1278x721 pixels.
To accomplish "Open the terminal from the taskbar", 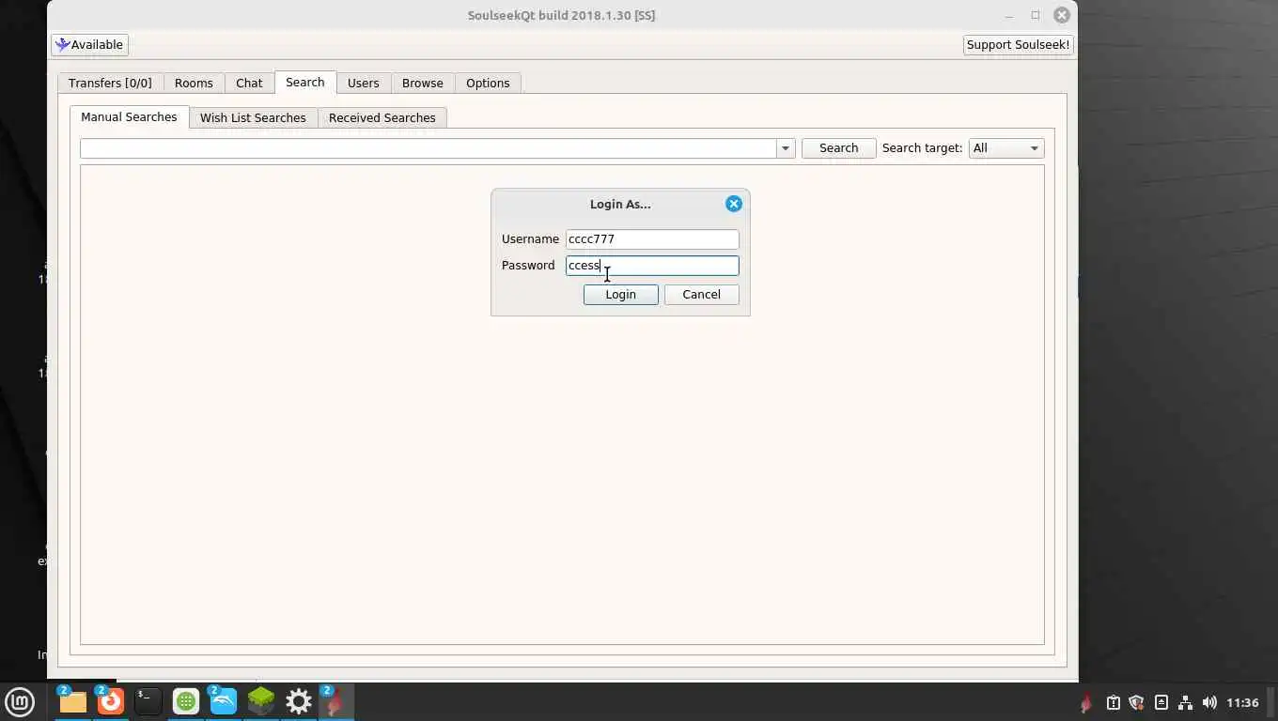I will 148,701.
